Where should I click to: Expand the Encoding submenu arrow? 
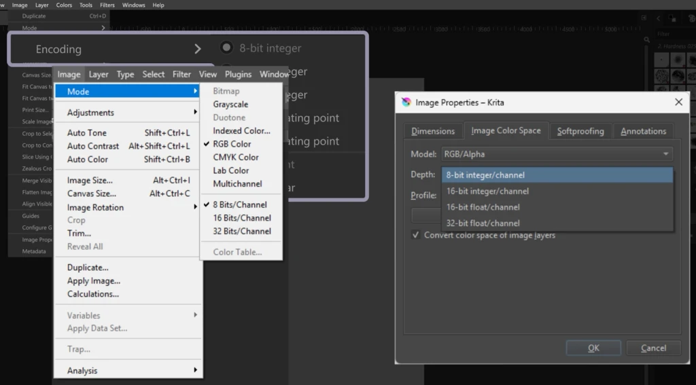tap(198, 49)
